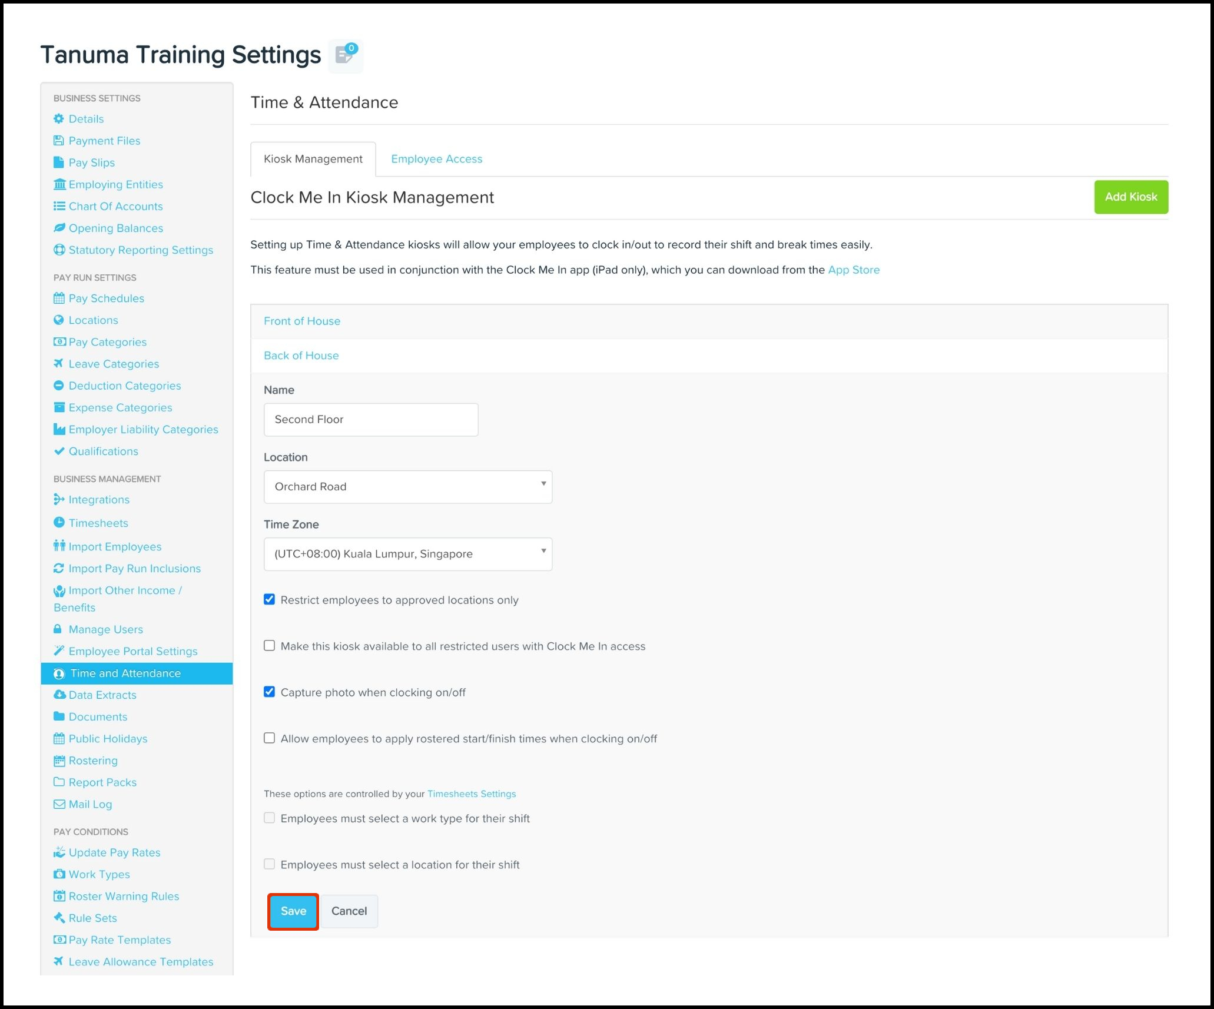This screenshot has width=1214, height=1009.
Task: Click the Add Kiosk button
Action: click(1130, 197)
